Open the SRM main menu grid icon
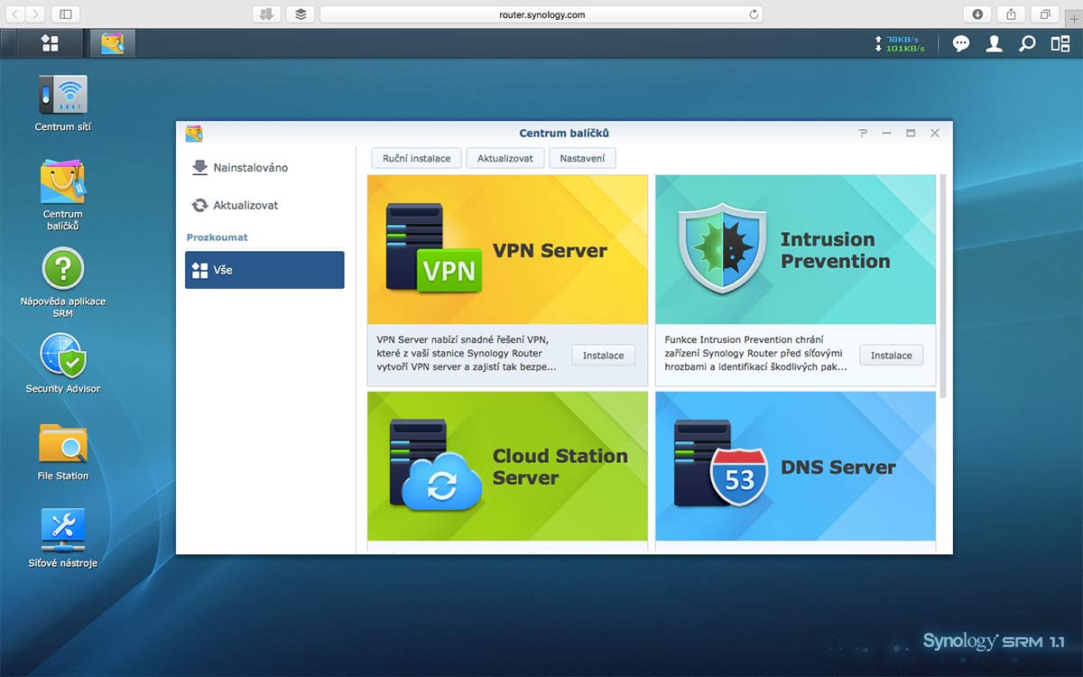 tap(50, 43)
